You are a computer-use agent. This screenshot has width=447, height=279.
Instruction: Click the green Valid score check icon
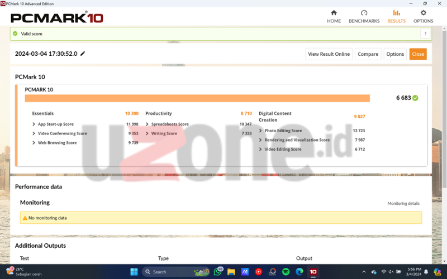click(15, 33)
